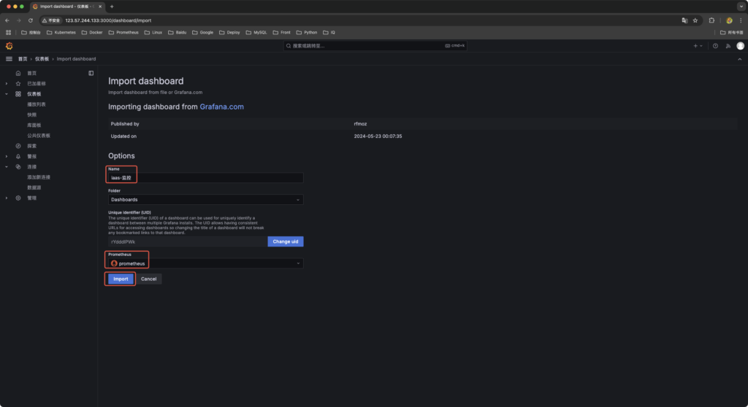The image size is (748, 407).
Task: Open the Prometheus data source dropdown
Action: (x=205, y=263)
